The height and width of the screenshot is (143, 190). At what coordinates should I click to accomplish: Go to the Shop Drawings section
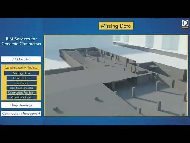21,105
